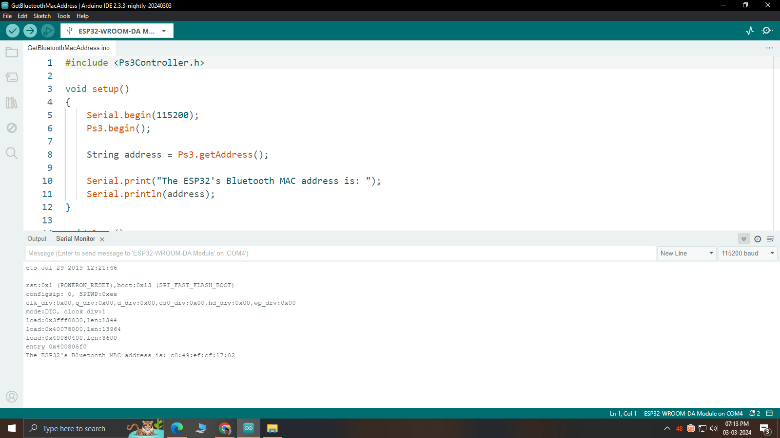Show hidden system tray icons chevron

(667, 428)
